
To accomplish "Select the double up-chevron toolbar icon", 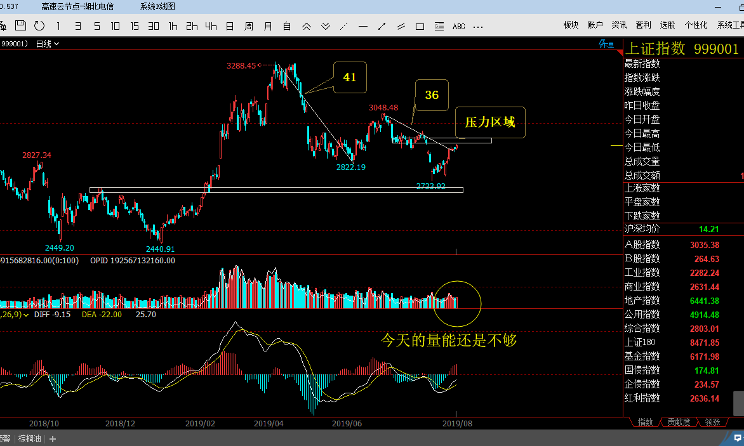I will coord(307,26).
